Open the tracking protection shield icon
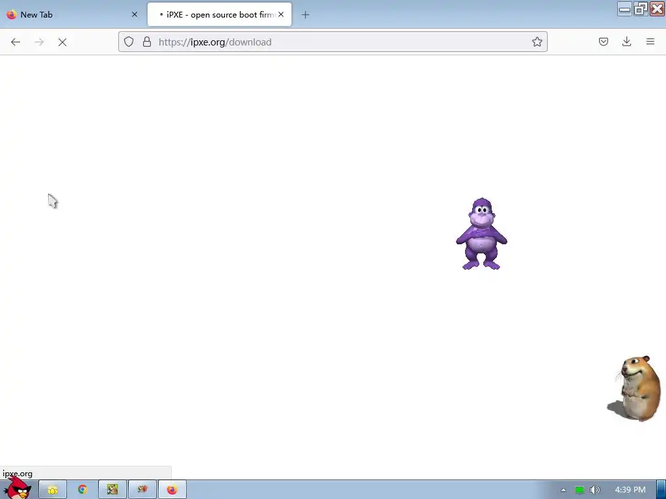666x499 pixels. pos(129,42)
